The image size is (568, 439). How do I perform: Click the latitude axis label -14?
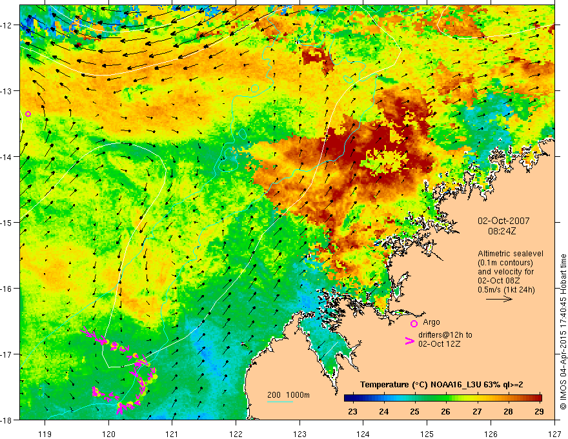(x=7, y=157)
